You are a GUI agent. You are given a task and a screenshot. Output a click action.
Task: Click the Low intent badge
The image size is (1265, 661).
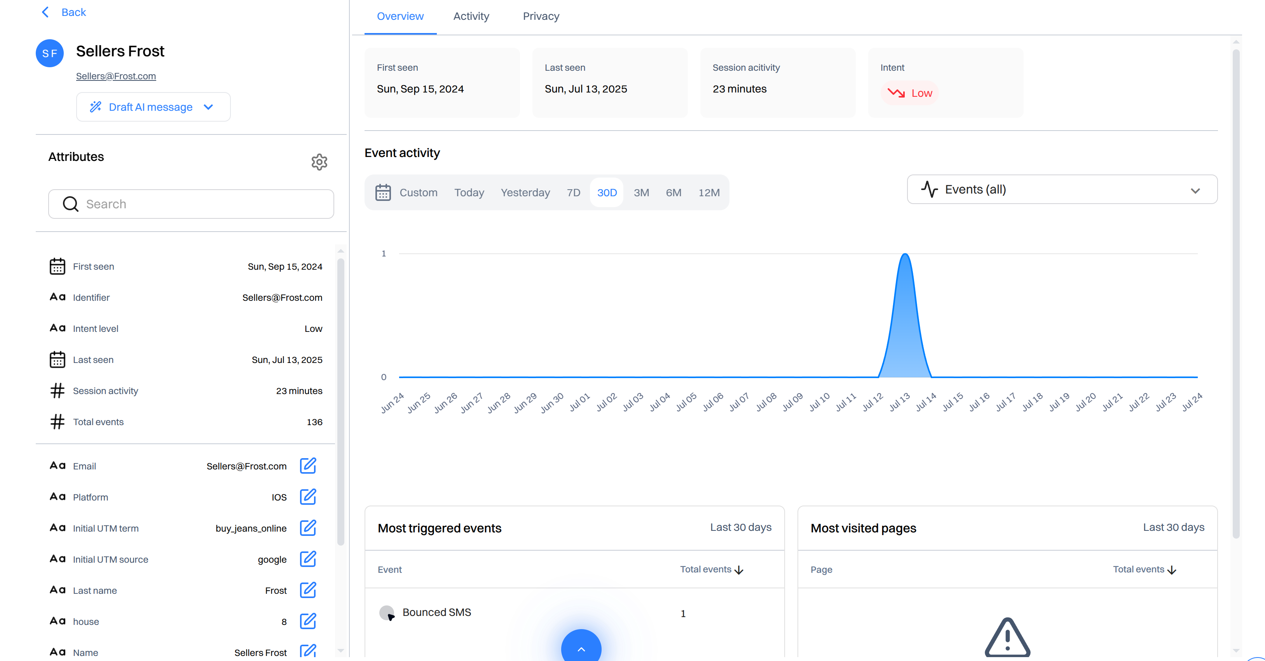[x=909, y=93]
